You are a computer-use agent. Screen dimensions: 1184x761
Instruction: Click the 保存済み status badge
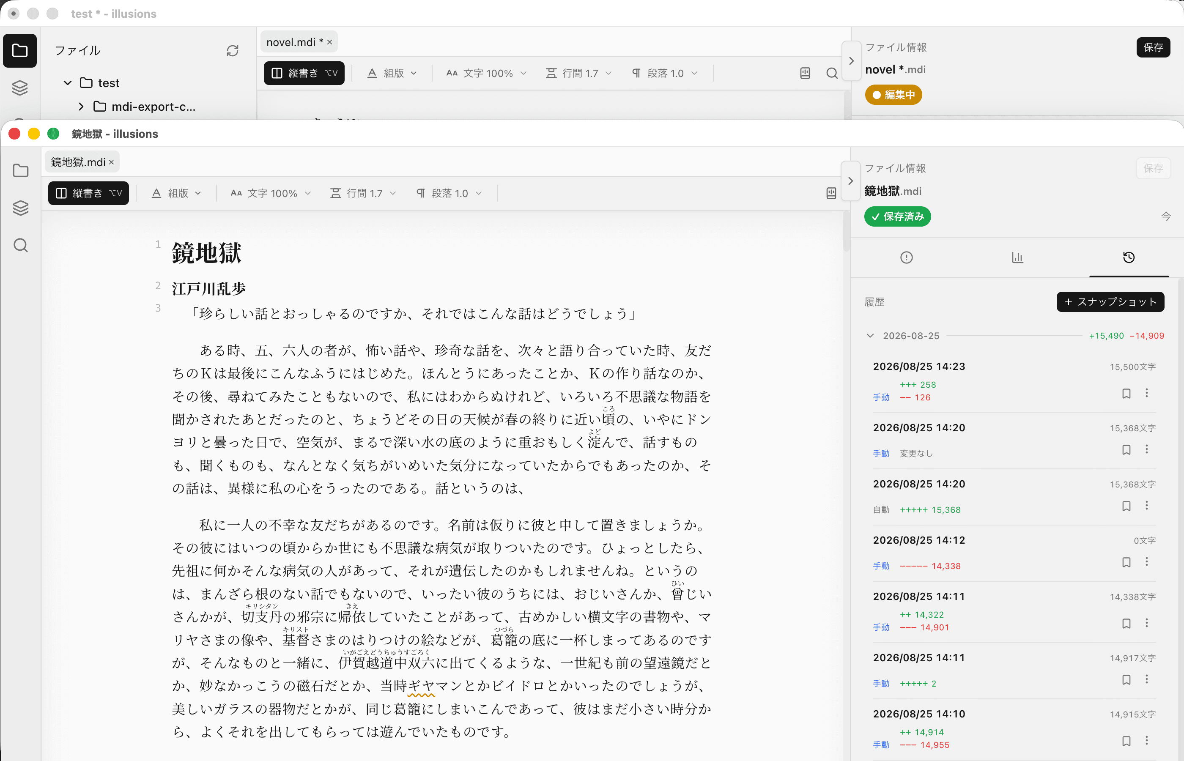pyautogui.click(x=897, y=216)
